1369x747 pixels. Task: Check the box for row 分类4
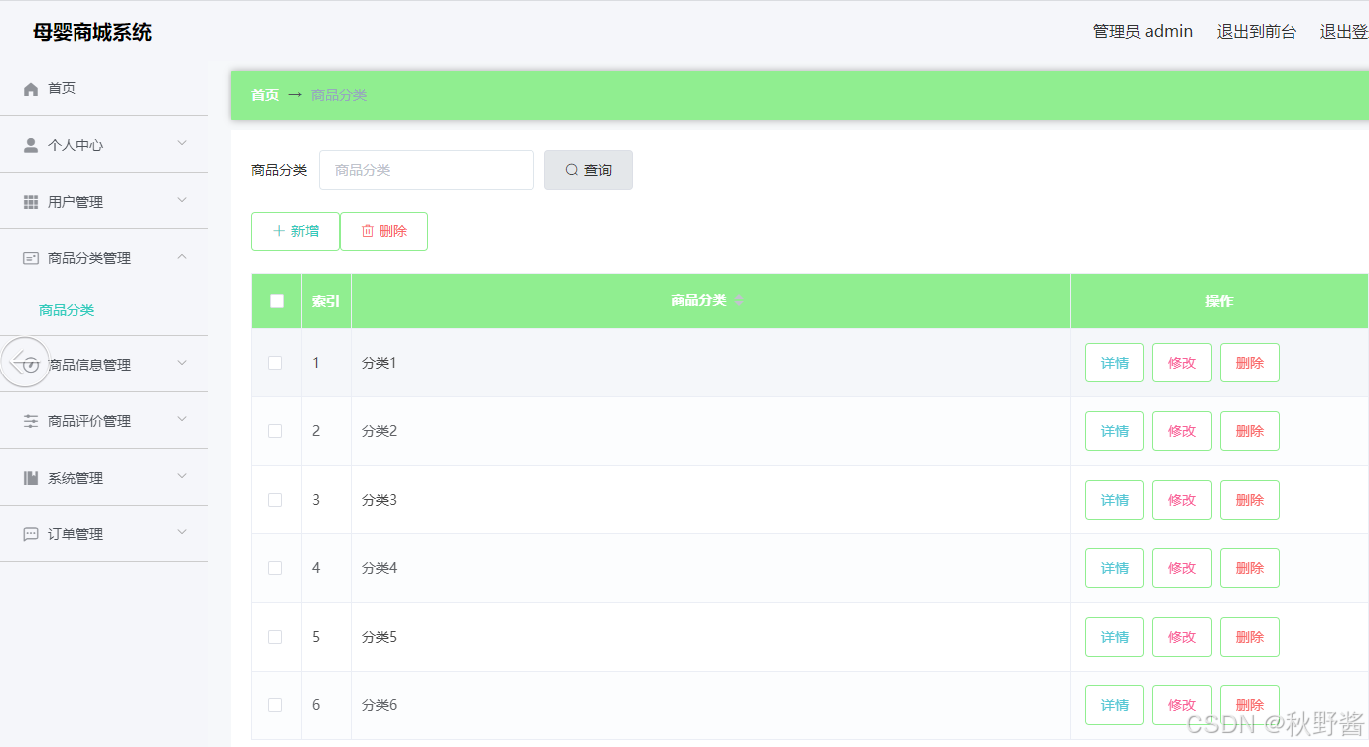pos(275,568)
